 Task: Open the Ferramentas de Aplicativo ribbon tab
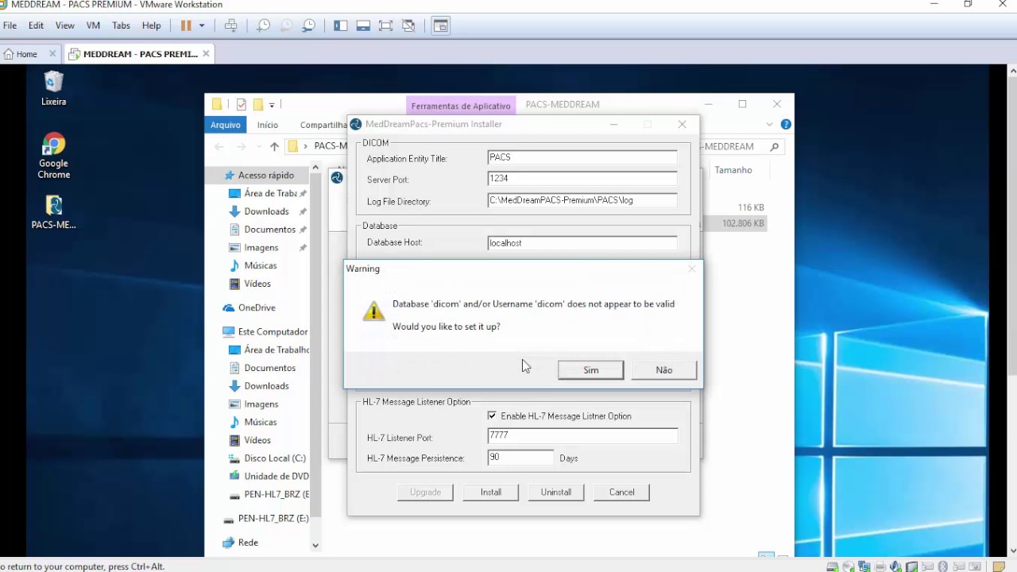pyautogui.click(x=461, y=106)
